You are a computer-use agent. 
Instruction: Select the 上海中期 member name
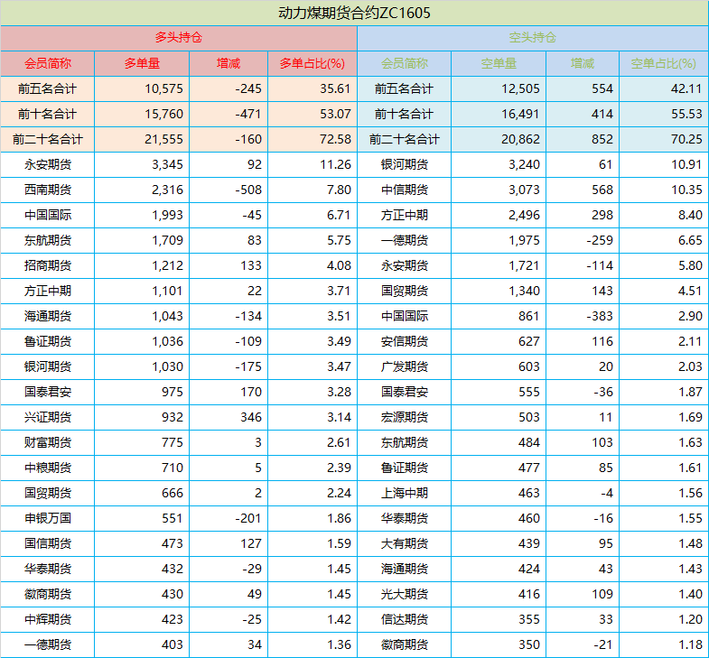click(x=405, y=493)
